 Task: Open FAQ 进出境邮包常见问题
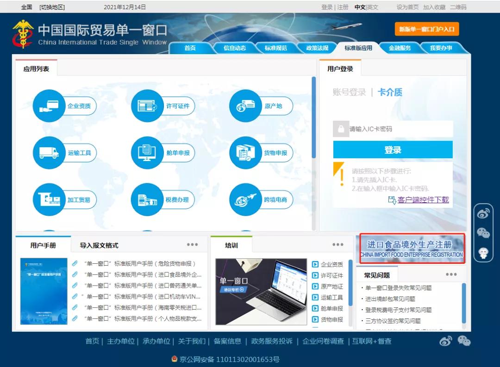(x=390, y=299)
